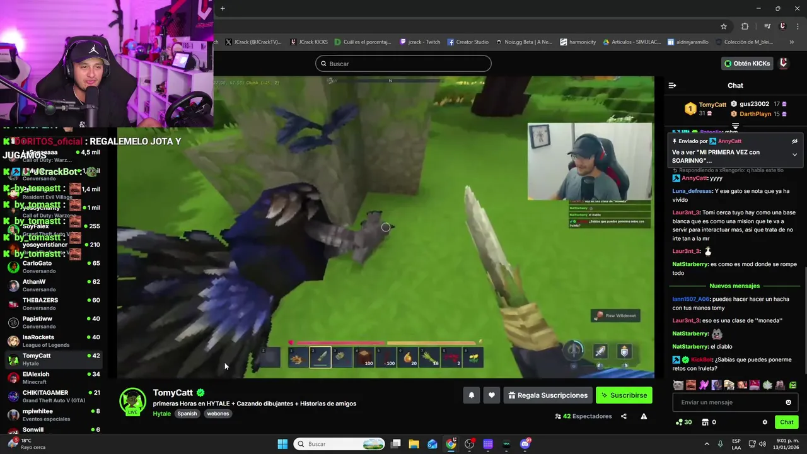
Task: Open the chat shop icon showing 0
Action: [x=709, y=422]
